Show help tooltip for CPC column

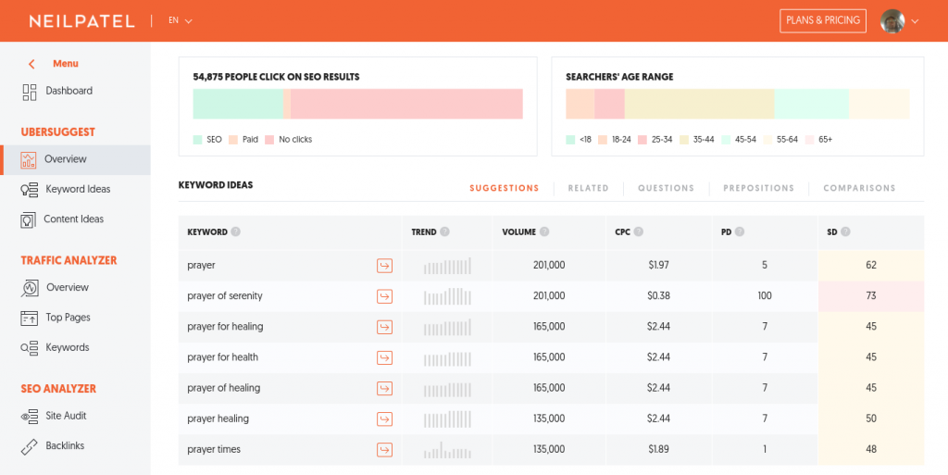point(639,231)
